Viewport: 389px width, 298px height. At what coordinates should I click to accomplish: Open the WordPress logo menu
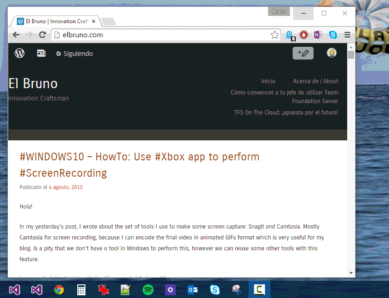click(x=20, y=53)
